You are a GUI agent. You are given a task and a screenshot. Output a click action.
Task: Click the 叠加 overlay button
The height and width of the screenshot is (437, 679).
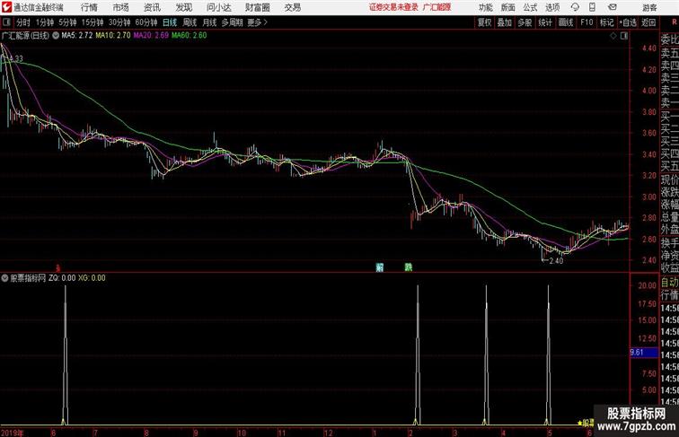point(505,22)
